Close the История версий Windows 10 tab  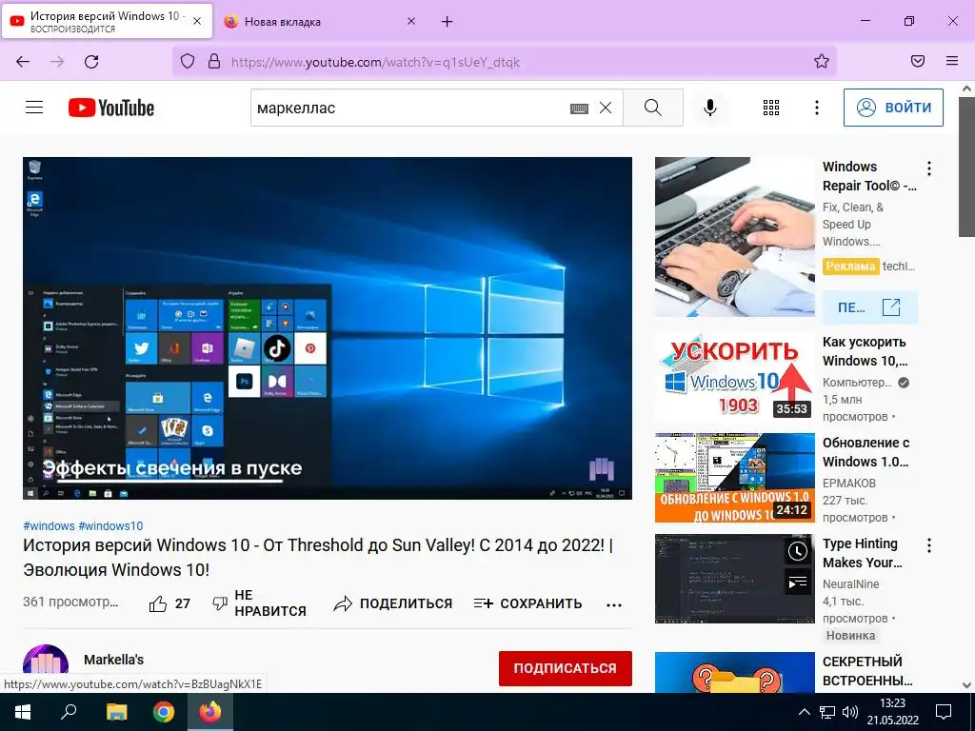[x=197, y=21]
